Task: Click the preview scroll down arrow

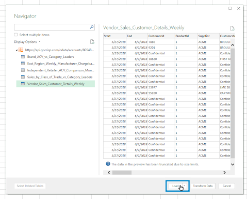Action: tap(233, 164)
